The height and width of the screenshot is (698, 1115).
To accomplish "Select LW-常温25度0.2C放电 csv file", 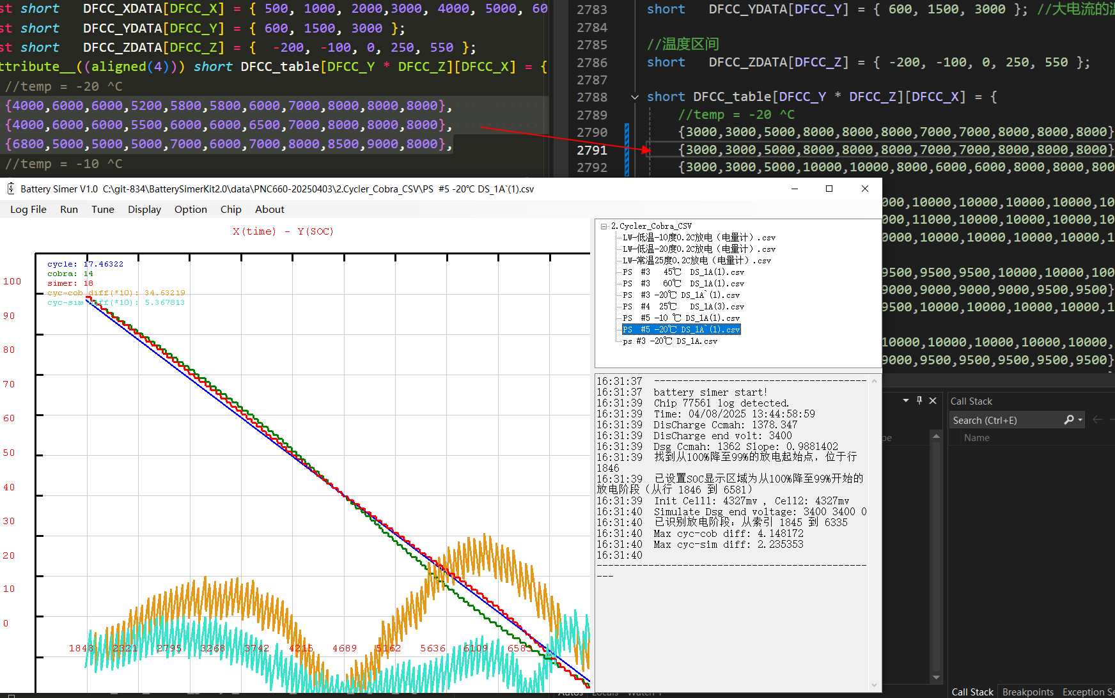I will point(697,261).
